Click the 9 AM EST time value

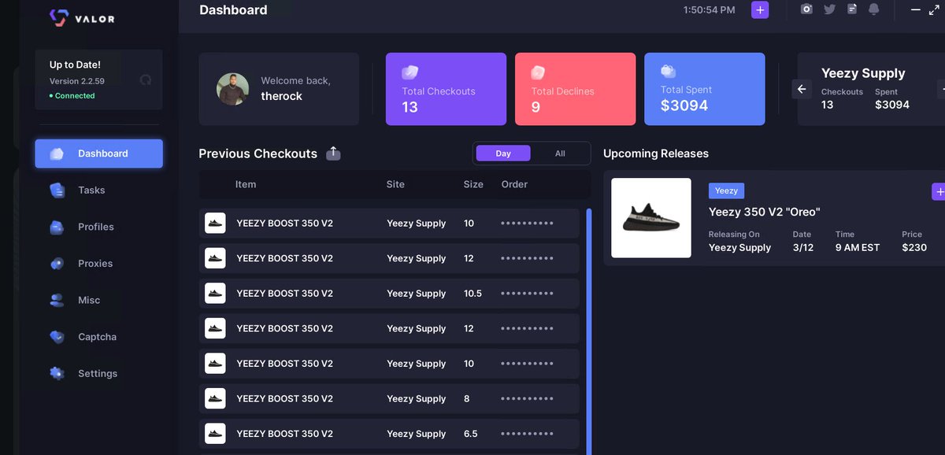858,247
